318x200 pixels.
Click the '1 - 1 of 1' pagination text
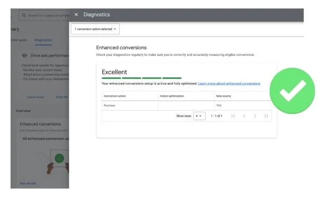pyautogui.click(x=216, y=116)
